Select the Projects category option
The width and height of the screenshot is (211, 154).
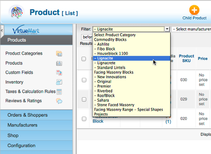click(132, 115)
